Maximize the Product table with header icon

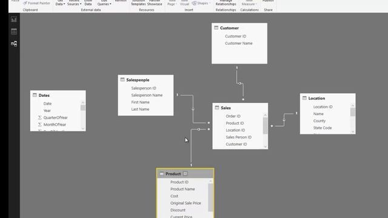coord(186,174)
